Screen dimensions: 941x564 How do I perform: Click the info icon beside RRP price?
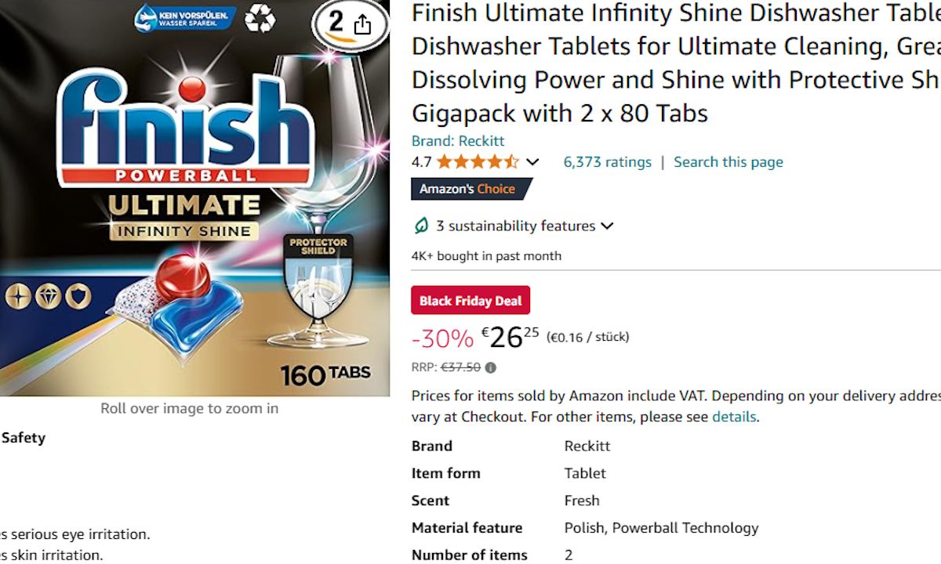pos(491,367)
